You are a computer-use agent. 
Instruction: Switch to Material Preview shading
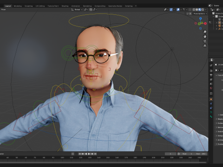point(200,10)
